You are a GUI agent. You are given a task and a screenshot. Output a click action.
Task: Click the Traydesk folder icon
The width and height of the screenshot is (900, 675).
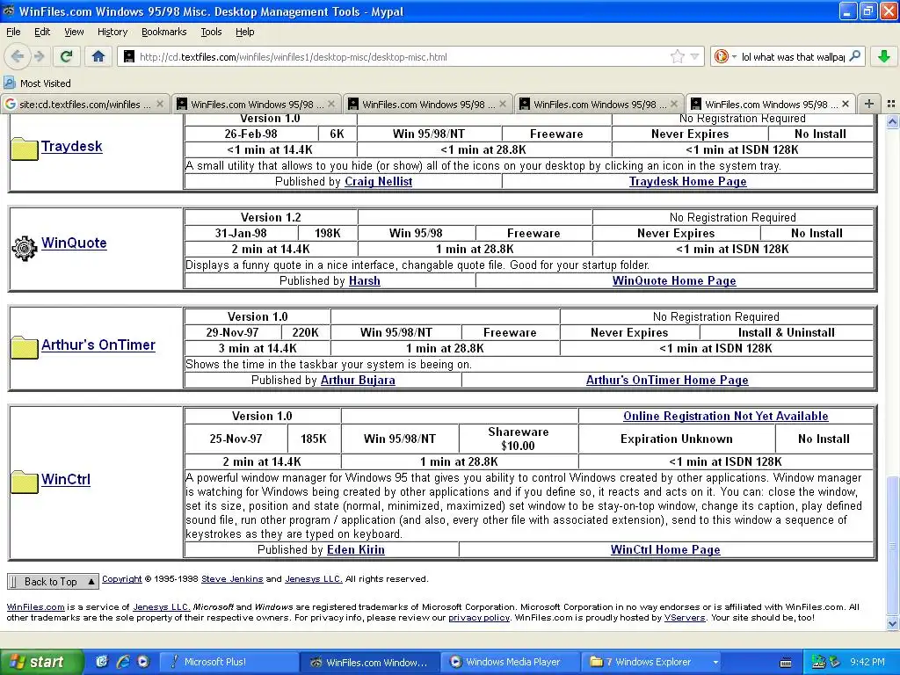[24, 148]
